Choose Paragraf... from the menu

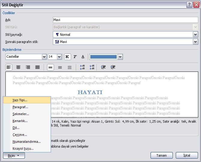tap(27, 107)
